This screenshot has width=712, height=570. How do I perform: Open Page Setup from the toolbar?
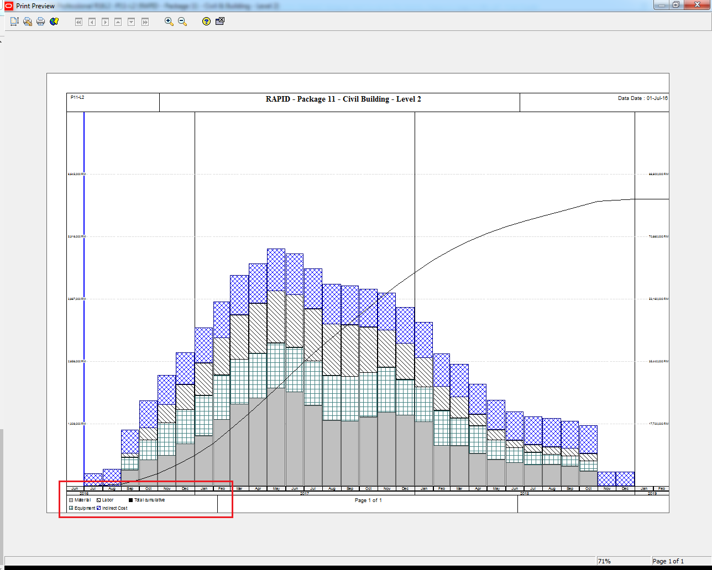[x=14, y=22]
